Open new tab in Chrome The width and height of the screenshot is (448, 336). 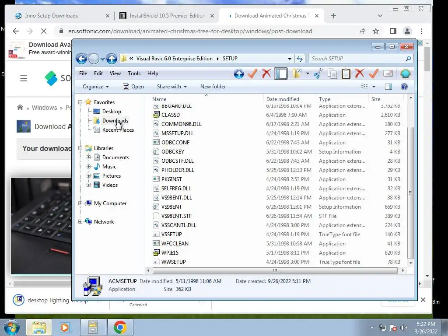[x=333, y=16]
